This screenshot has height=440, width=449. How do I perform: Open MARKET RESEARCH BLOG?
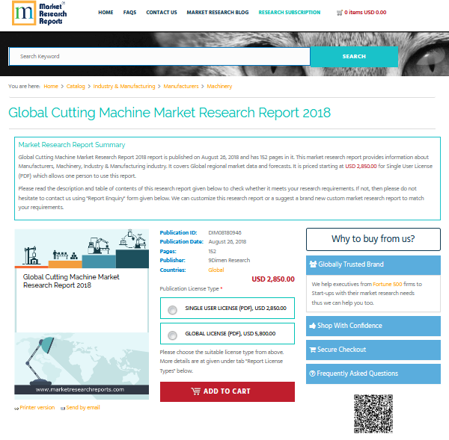coord(218,13)
